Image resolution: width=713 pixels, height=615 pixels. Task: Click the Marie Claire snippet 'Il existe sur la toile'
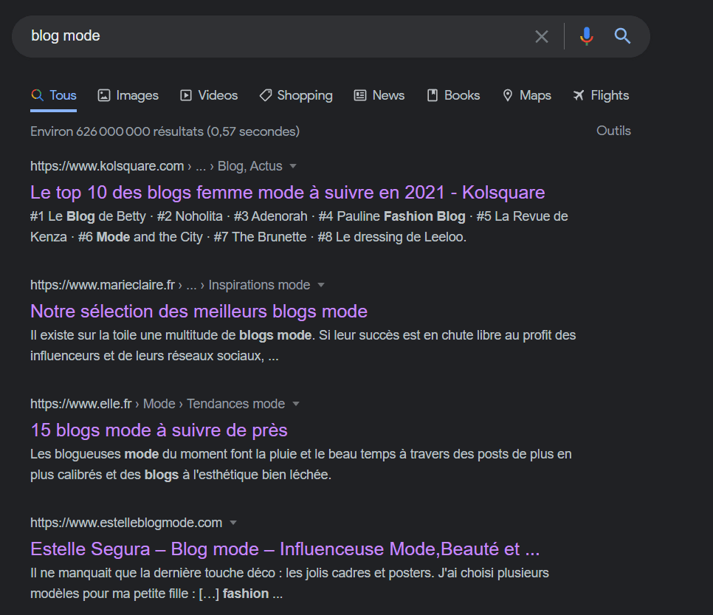(x=303, y=346)
